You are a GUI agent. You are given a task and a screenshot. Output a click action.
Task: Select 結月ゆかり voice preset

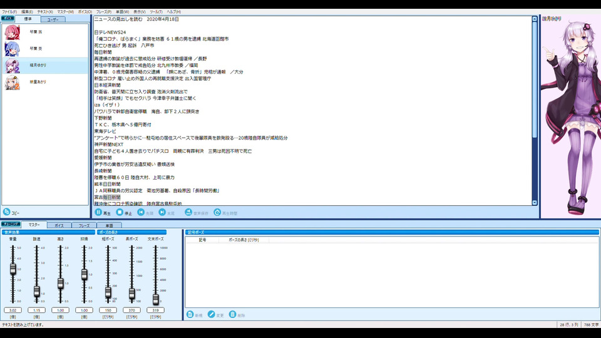[45, 66]
